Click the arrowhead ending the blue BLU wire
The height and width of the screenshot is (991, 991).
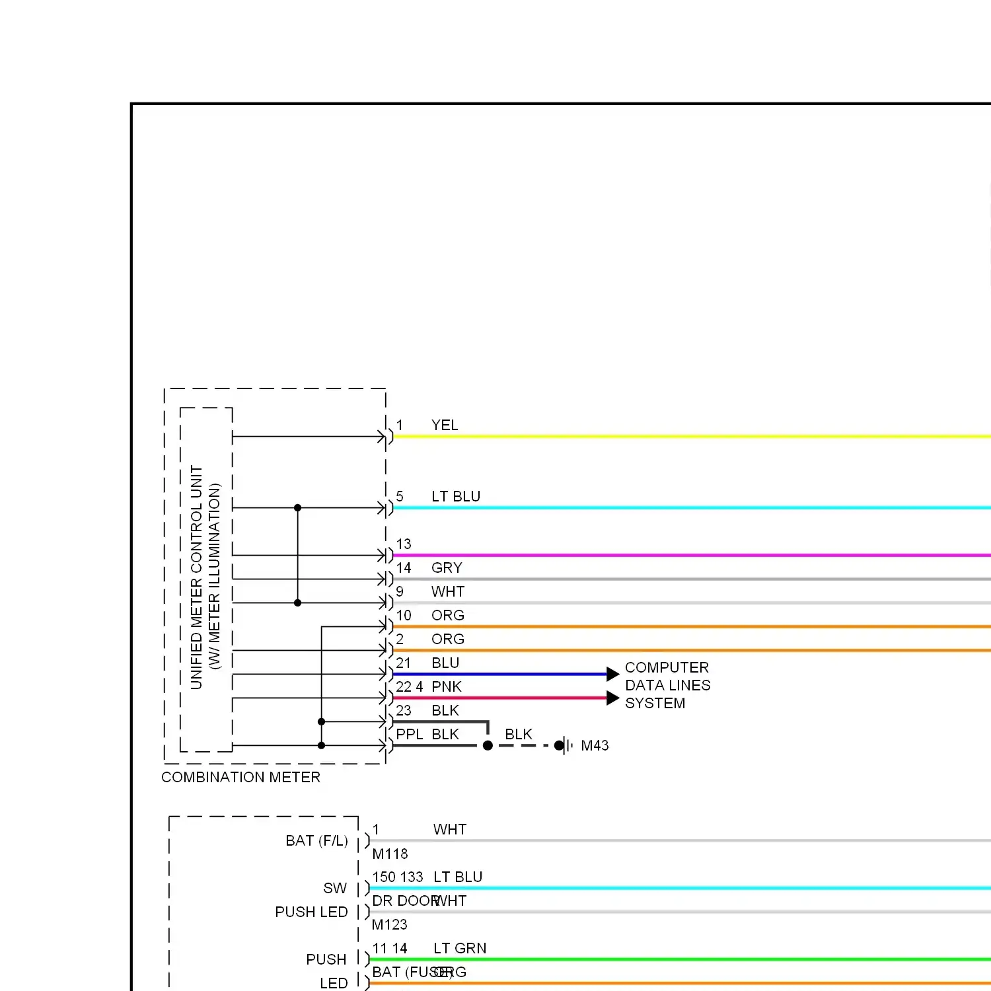pyautogui.click(x=613, y=674)
